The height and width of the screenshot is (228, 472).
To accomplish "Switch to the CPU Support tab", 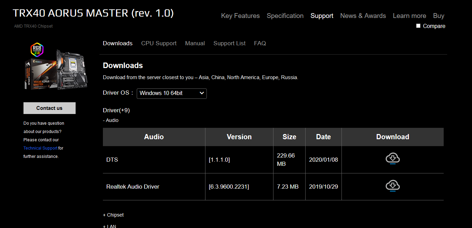I will pos(159,43).
